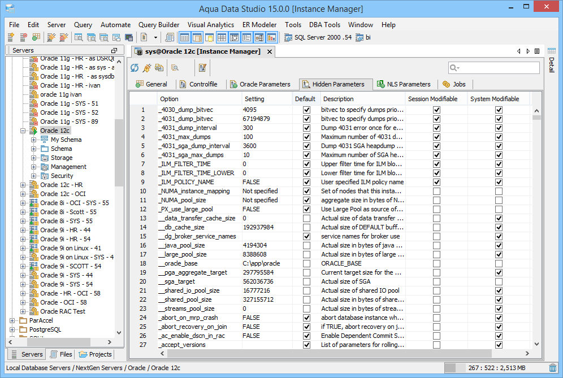The width and height of the screenshot is (563, 378).
Task: Switch to the Oracle Parameters tab
Action: point(260,84)
